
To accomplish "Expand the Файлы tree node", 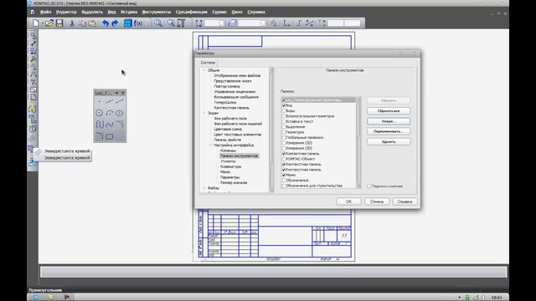I will pyautogui.click(x=204, y=188).
